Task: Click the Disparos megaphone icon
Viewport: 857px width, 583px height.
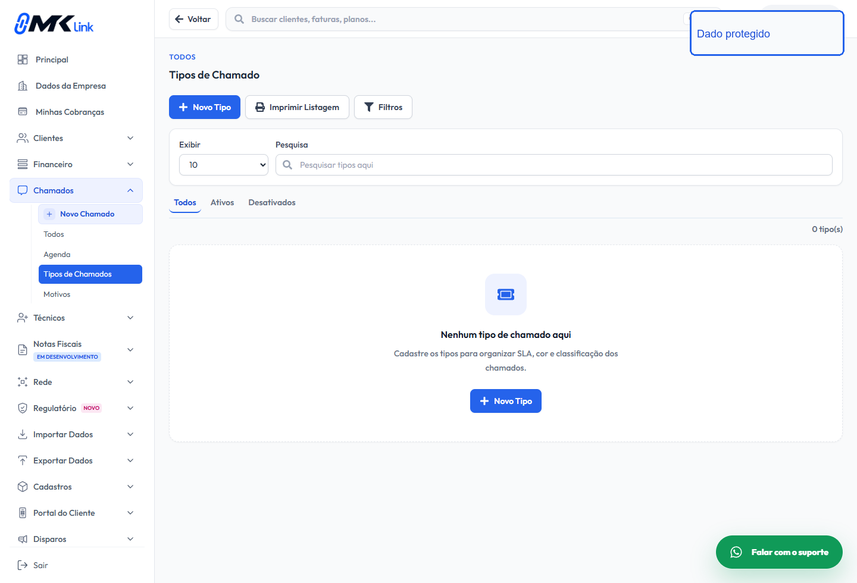Action: (23, 539)
